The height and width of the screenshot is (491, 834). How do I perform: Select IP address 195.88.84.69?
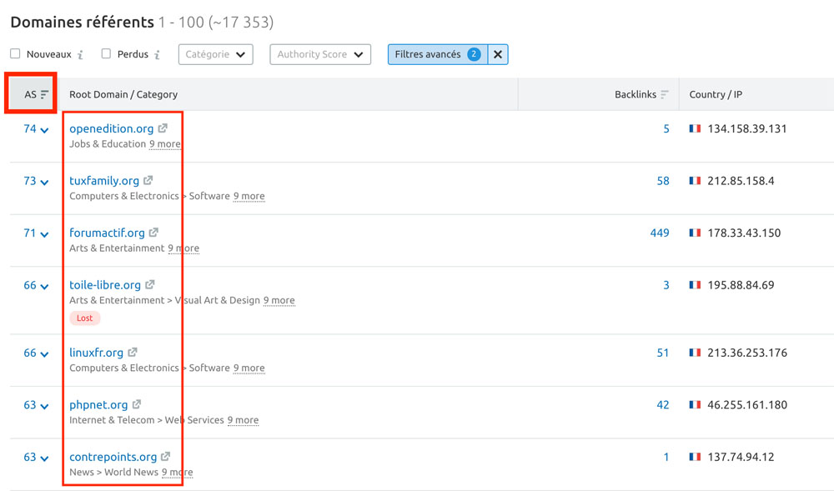click(x=741, y=285)
